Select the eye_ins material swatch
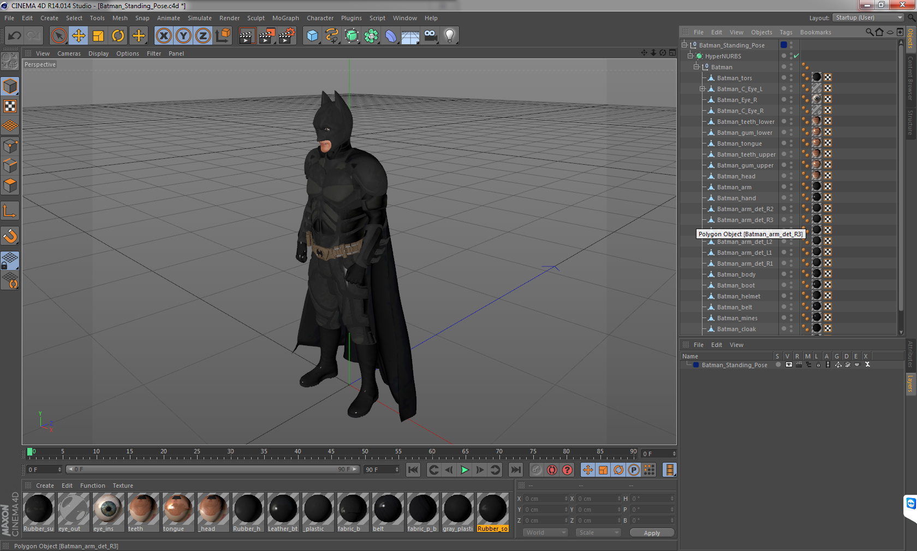This screenshot has width=917, height=551. (108, 512)
